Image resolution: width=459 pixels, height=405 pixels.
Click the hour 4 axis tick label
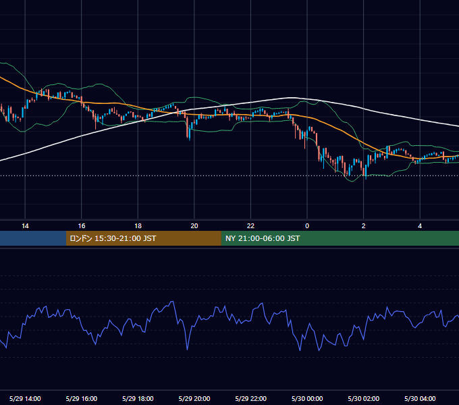click(420, 226)
